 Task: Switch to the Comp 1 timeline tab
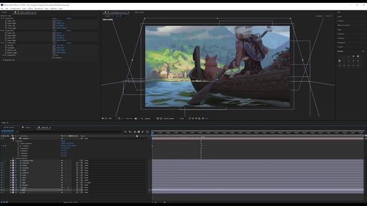point(28,127)
